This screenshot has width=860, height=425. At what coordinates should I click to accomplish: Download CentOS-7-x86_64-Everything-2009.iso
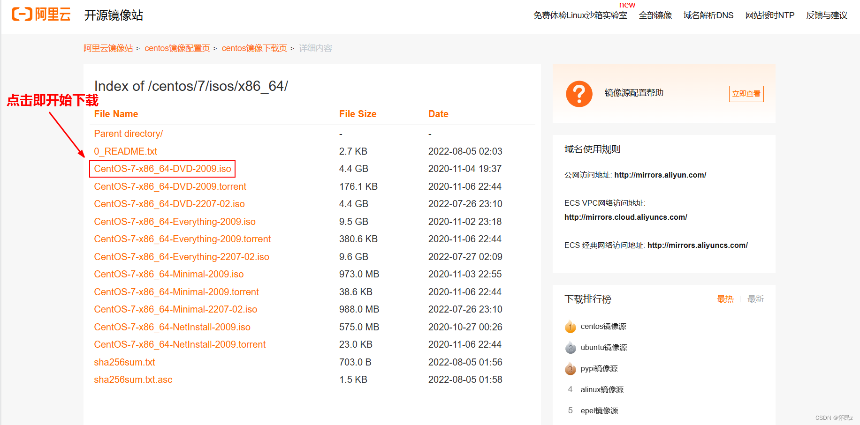(x=175, y=222)
